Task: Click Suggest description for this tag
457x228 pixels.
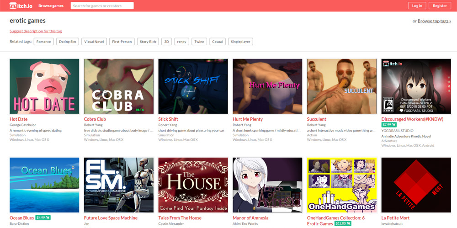Action: coord(36,31)
